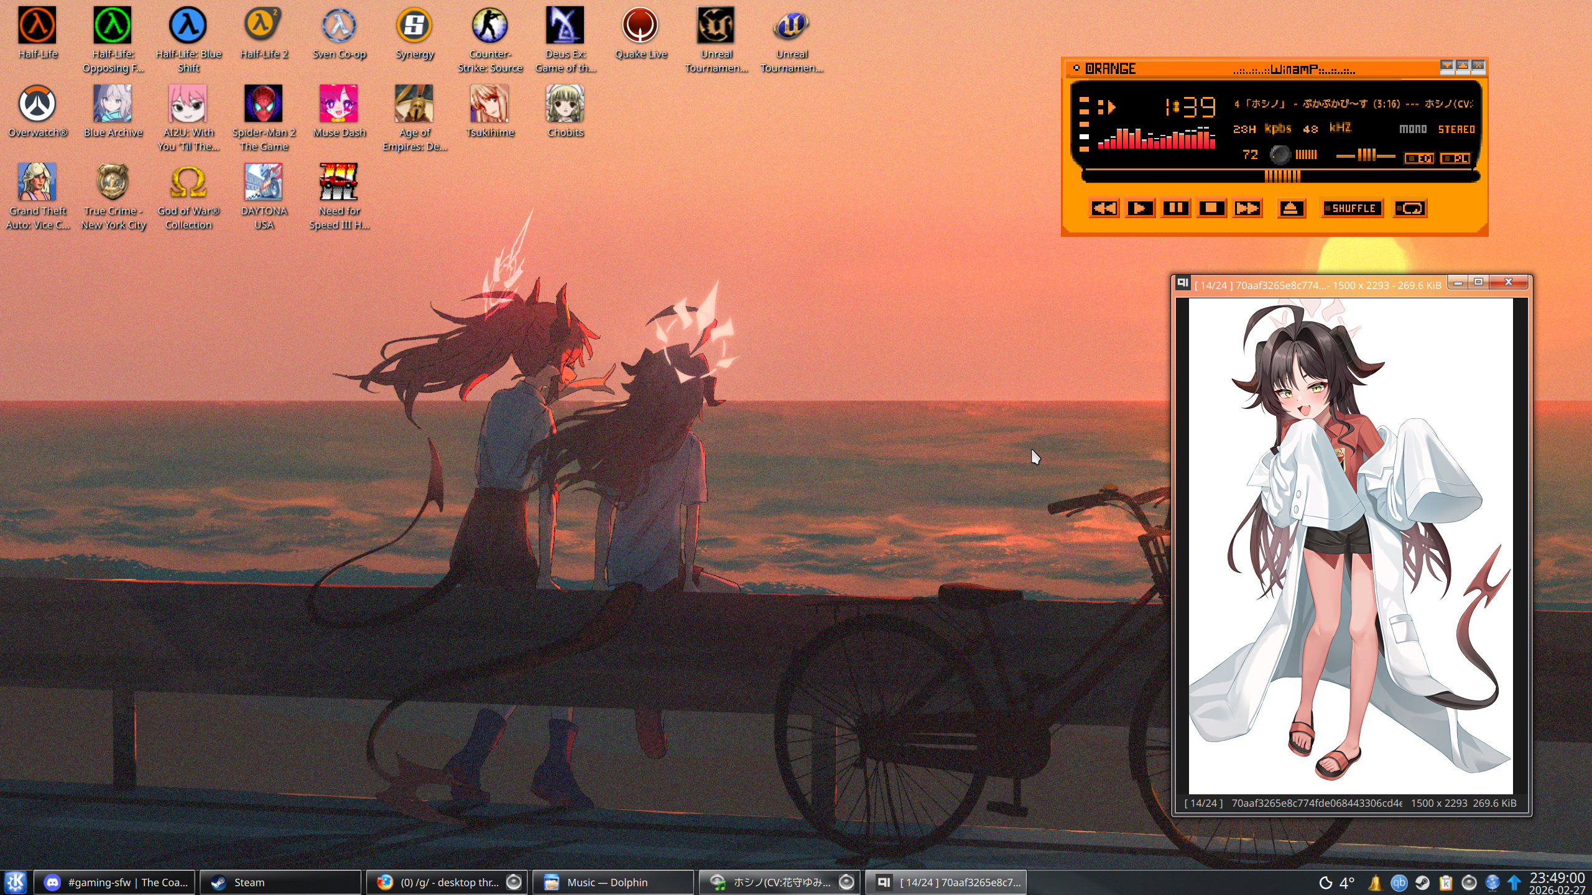Click the Winamp eject button

[1291, 208]
